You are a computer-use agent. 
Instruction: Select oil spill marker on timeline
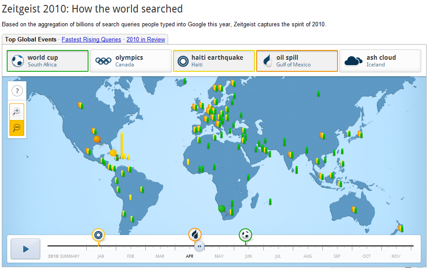click(195, 235)
